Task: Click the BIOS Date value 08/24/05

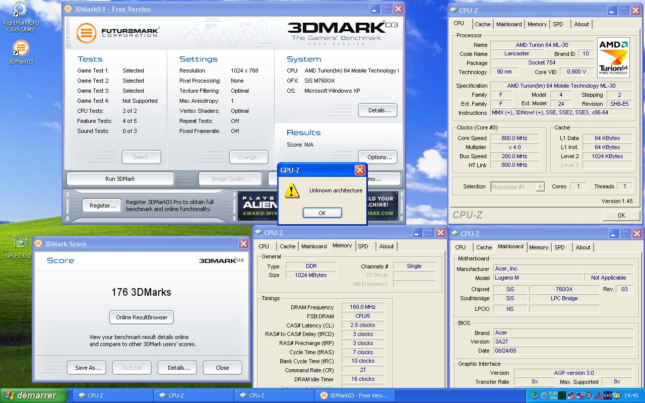Action: pyautogui.click(x=563, y=351)
